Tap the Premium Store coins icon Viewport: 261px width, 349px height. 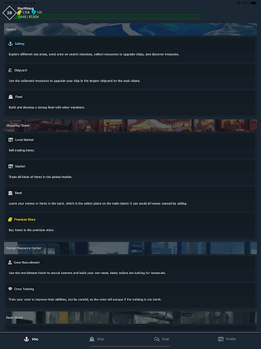pyautogui.click(x=10, y=219)
